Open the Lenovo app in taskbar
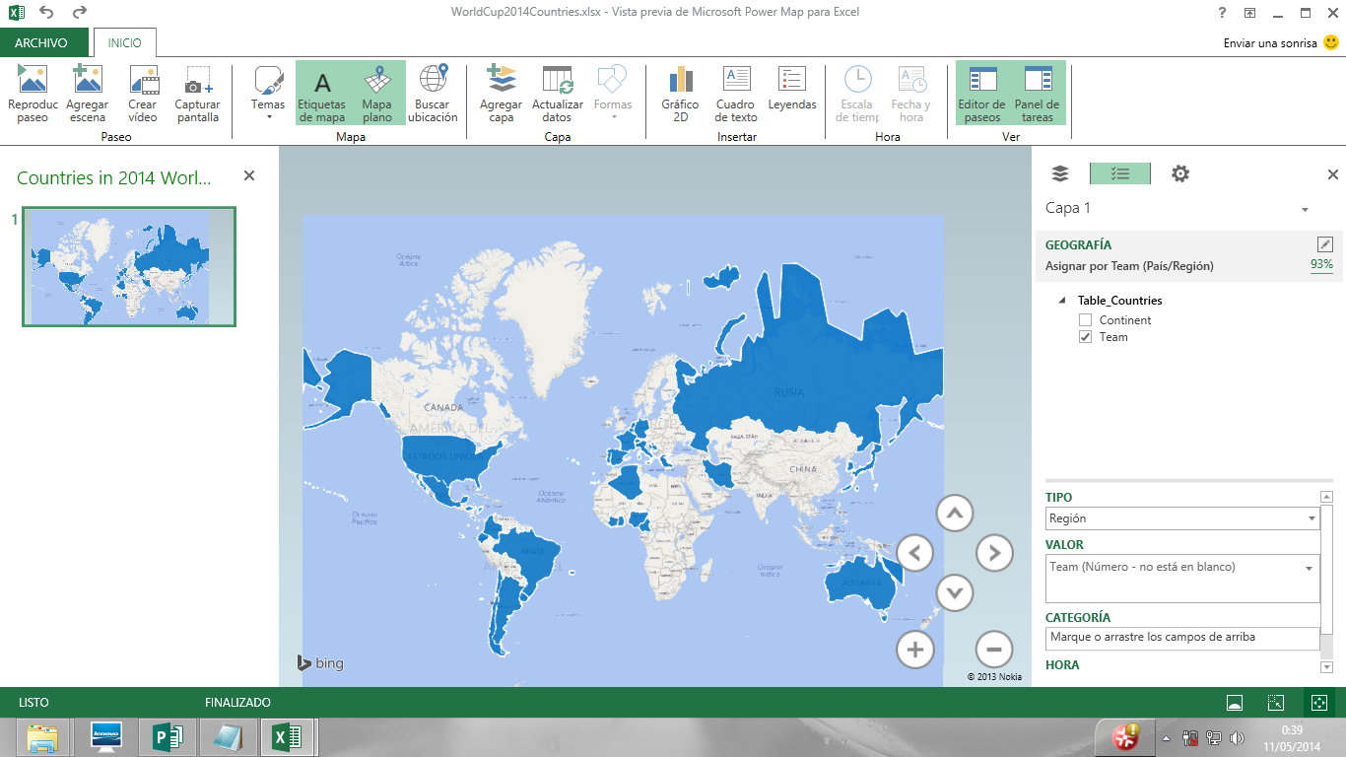The image size is (1346, 757). click(104, 737)
